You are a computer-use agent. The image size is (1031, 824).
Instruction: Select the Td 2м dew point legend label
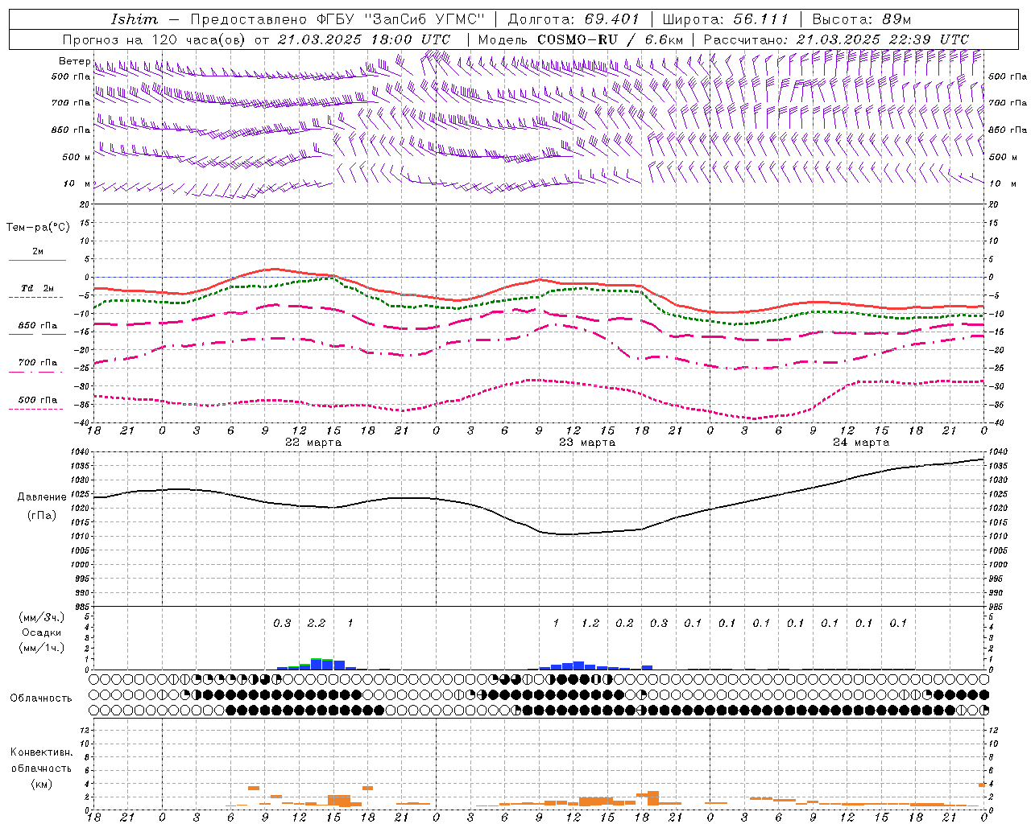pyautogui.click(x=38, y=288)
